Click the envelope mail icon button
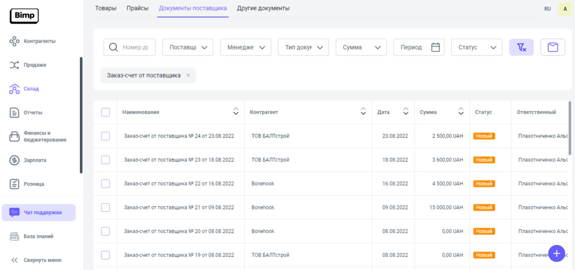The width and height of the screenshot is (575, 270). pyautogui.click(x=553, y=47)
